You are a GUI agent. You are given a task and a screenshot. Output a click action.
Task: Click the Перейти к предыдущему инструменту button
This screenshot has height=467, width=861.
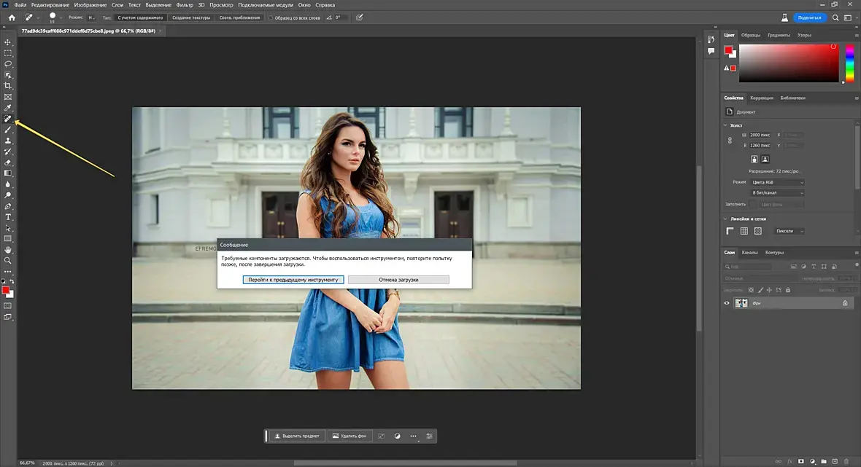point(292,280)
